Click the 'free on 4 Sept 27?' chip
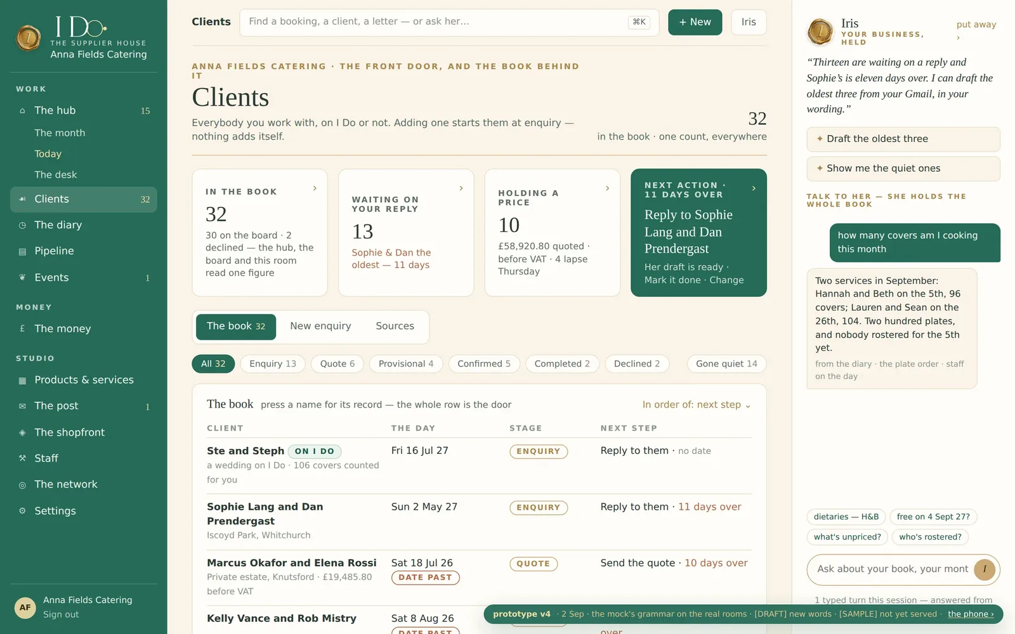The width and height of the screenshot is (1015, 634). click(933, 517)
